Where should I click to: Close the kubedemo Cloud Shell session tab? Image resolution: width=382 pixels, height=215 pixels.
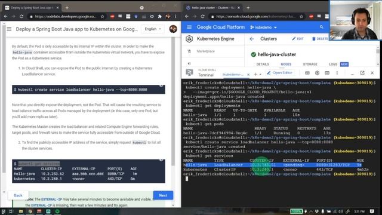coord(248,75)
